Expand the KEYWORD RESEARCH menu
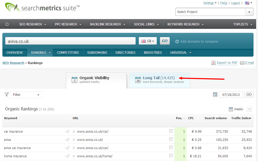258x161 pixels. click(186, 24)
